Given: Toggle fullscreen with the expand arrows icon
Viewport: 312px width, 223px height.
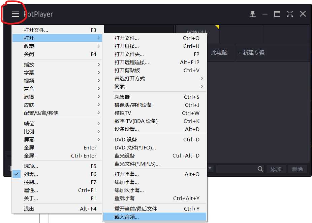Looking at the screenshot, I should pyautogui.click(x=290, y=14).
